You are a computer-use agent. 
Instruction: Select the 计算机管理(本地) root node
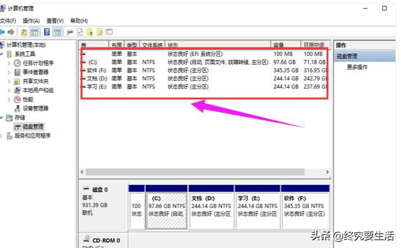pyautogui.click(x=26, y=45)
